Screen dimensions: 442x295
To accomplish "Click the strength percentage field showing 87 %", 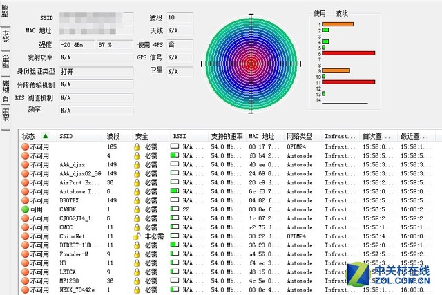I will [115, 45].
